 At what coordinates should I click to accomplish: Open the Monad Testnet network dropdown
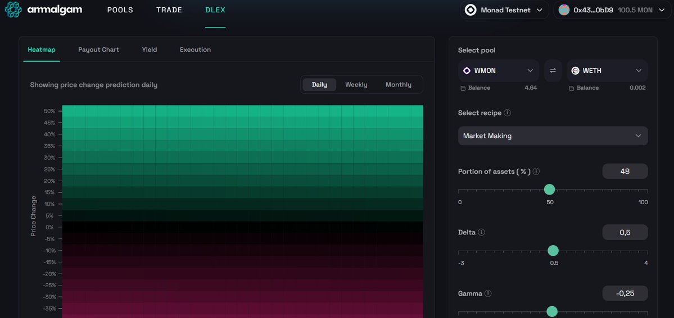[504, 10]
